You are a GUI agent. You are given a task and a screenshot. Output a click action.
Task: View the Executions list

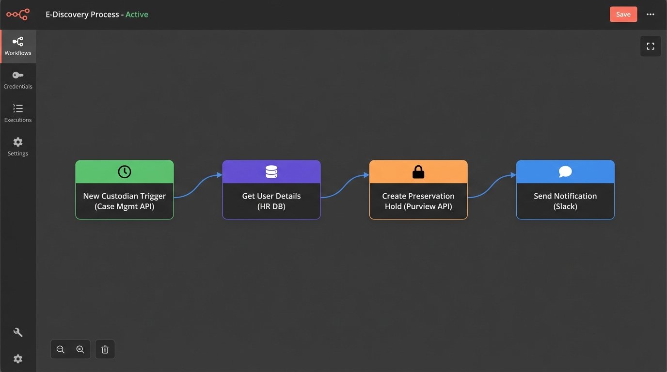coord(18,113)
